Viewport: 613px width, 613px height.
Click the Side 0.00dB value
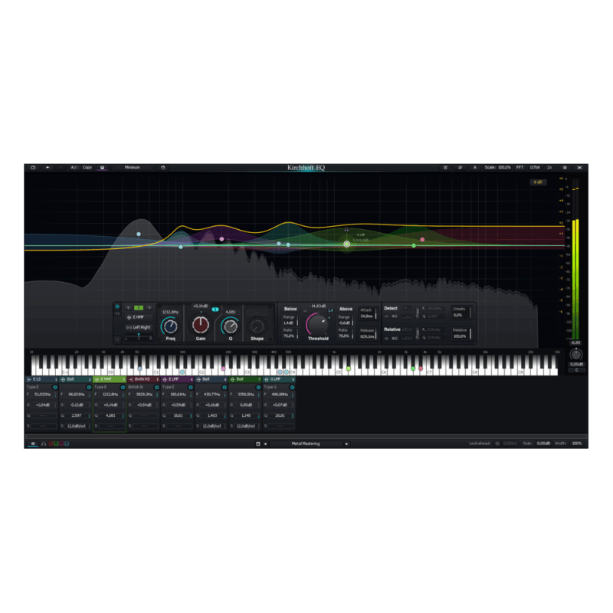tap(543, 444)
